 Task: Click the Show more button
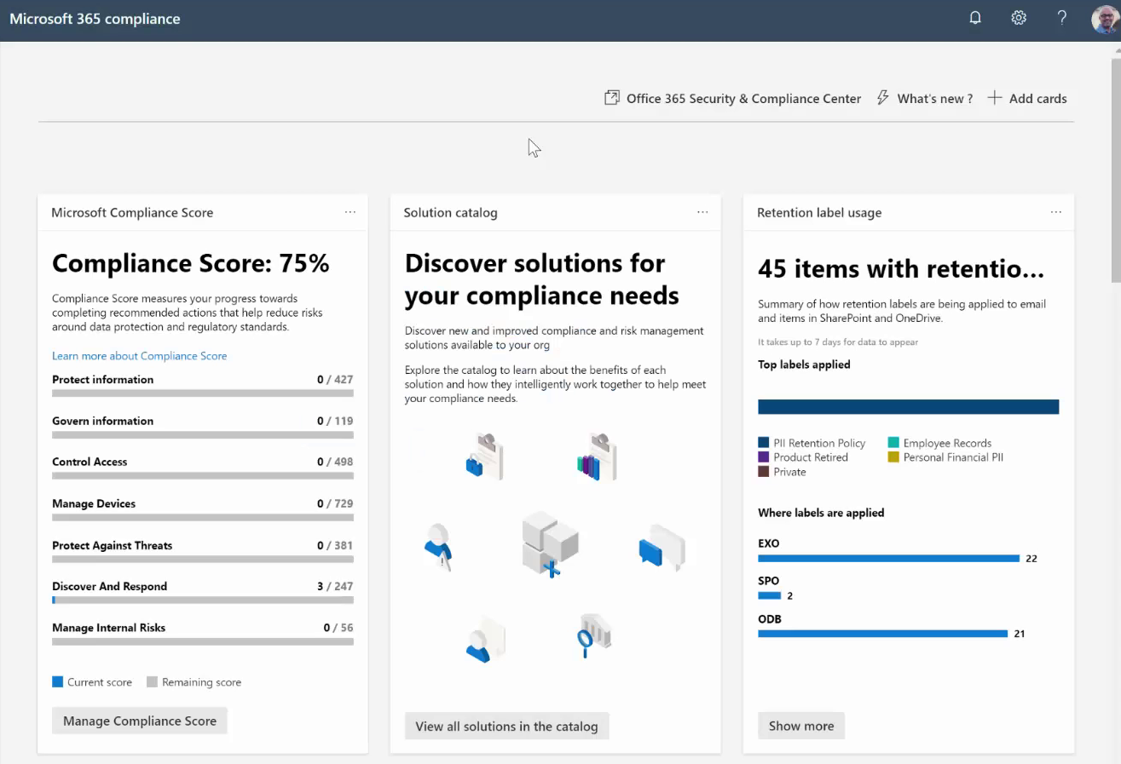801,726
